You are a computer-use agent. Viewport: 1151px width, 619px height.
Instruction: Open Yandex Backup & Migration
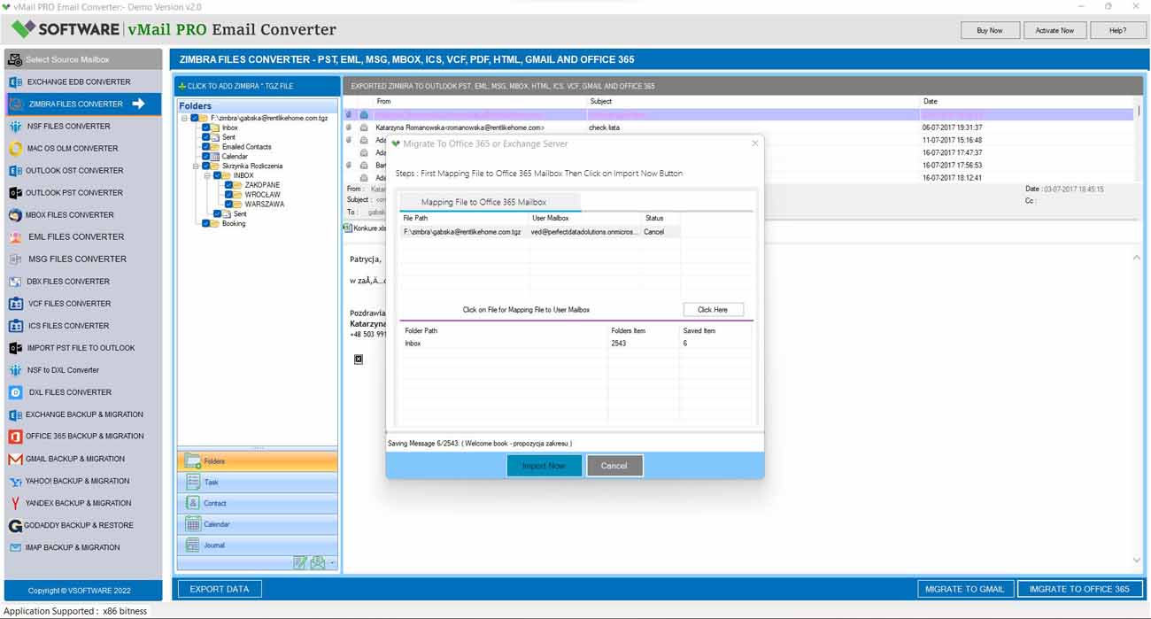click(82, 503)
